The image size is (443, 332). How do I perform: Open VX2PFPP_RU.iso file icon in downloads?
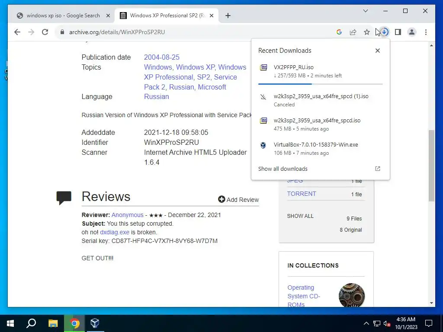click(x=263, y=67)
